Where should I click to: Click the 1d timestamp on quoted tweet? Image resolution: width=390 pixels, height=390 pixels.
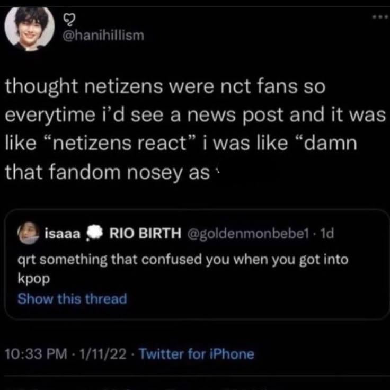pos(328,233)
